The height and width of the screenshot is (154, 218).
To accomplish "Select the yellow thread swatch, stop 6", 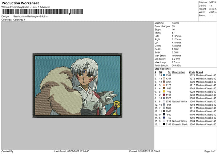I will [164, 92].
